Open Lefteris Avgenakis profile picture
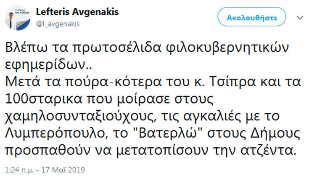This screenshot has height=181, width=309. click(18, 17)
